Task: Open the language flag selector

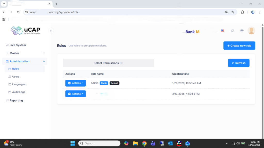Action: click(x=222, y=31)
